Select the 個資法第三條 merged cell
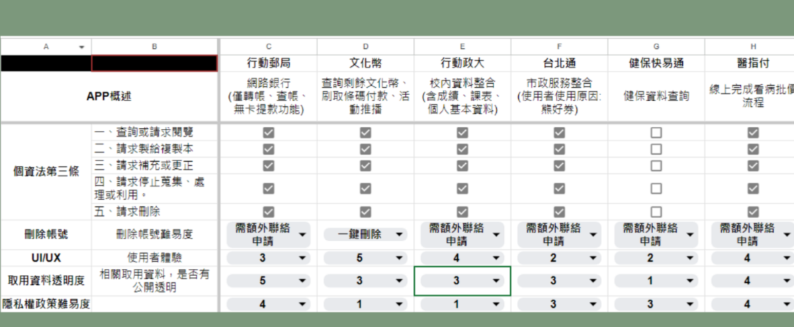This screenshot has height=327, width=794. 46,172
